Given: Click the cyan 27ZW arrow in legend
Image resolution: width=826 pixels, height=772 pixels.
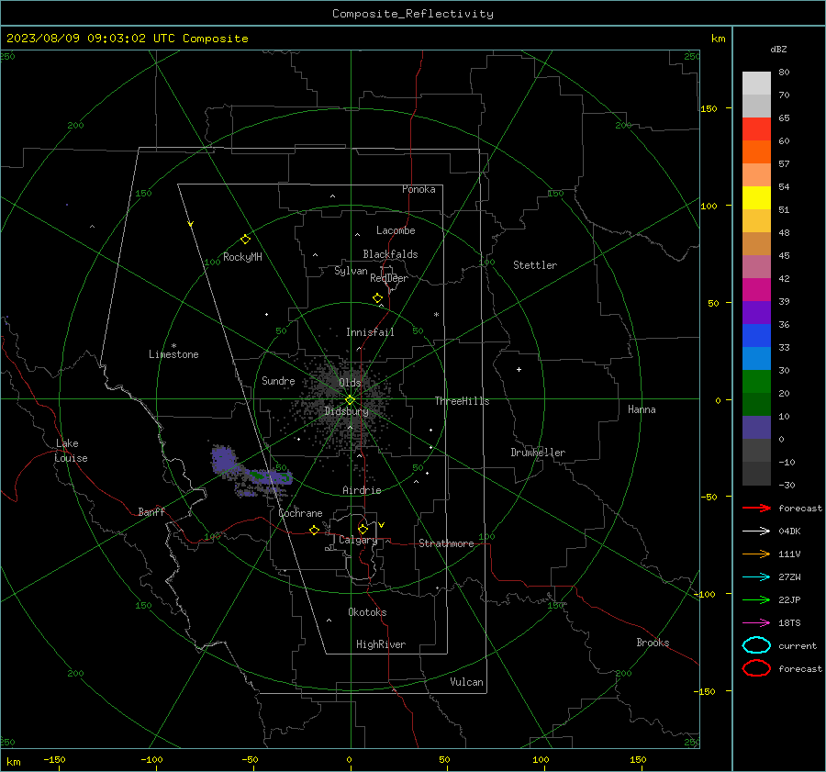Looking at the screenshot, I should pos(756,577).
